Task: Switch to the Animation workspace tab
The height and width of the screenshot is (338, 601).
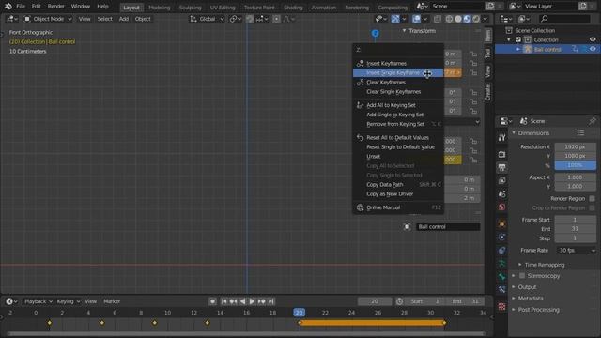Action: coord(323,8)
